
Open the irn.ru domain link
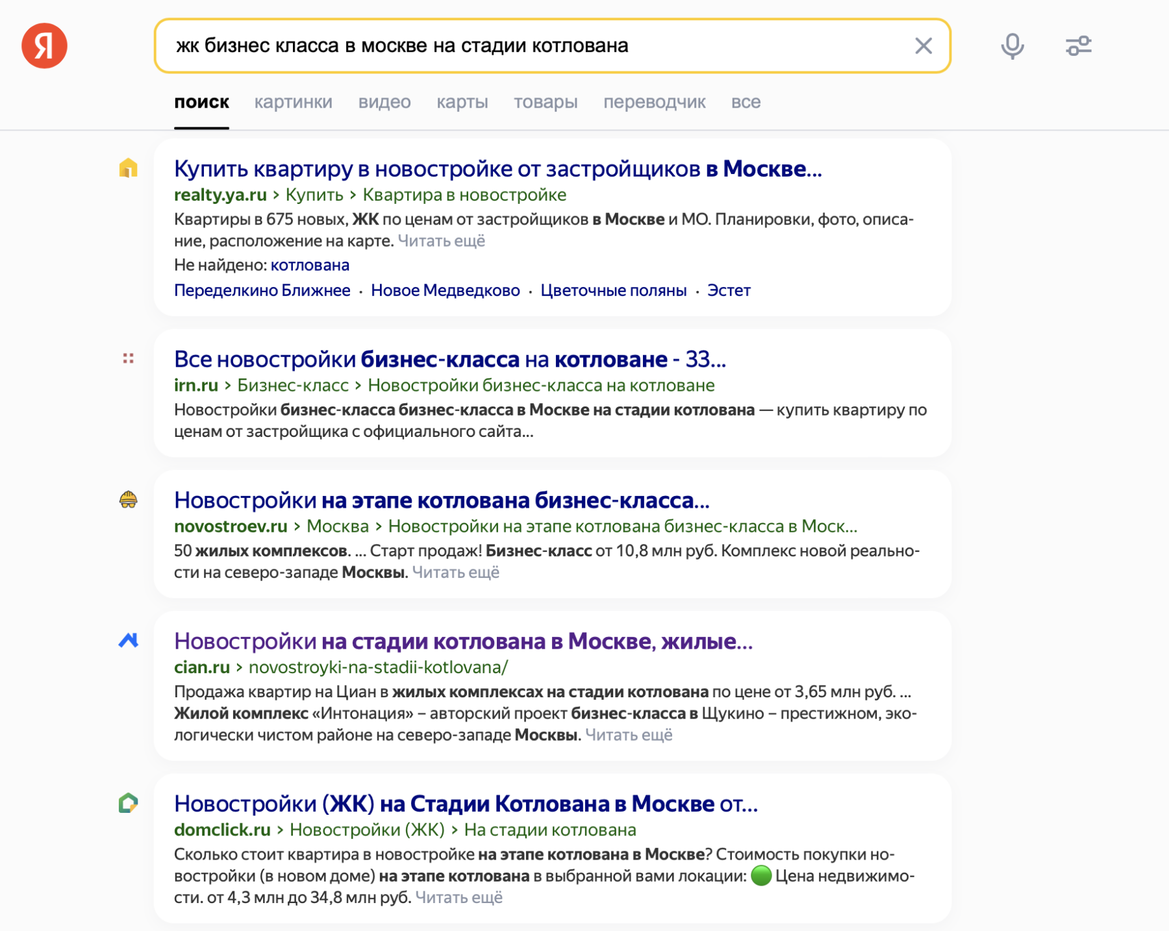(x=195, y=385)
